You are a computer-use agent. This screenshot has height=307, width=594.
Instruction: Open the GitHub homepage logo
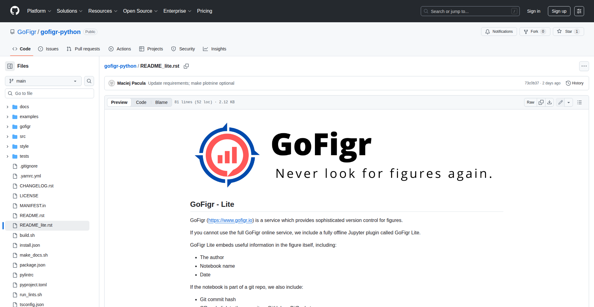coord(15,11)
